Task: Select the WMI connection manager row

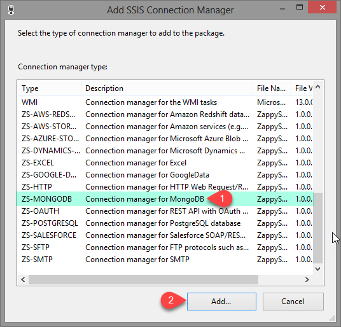Action: pyautogui.click(x=165, y=102)
